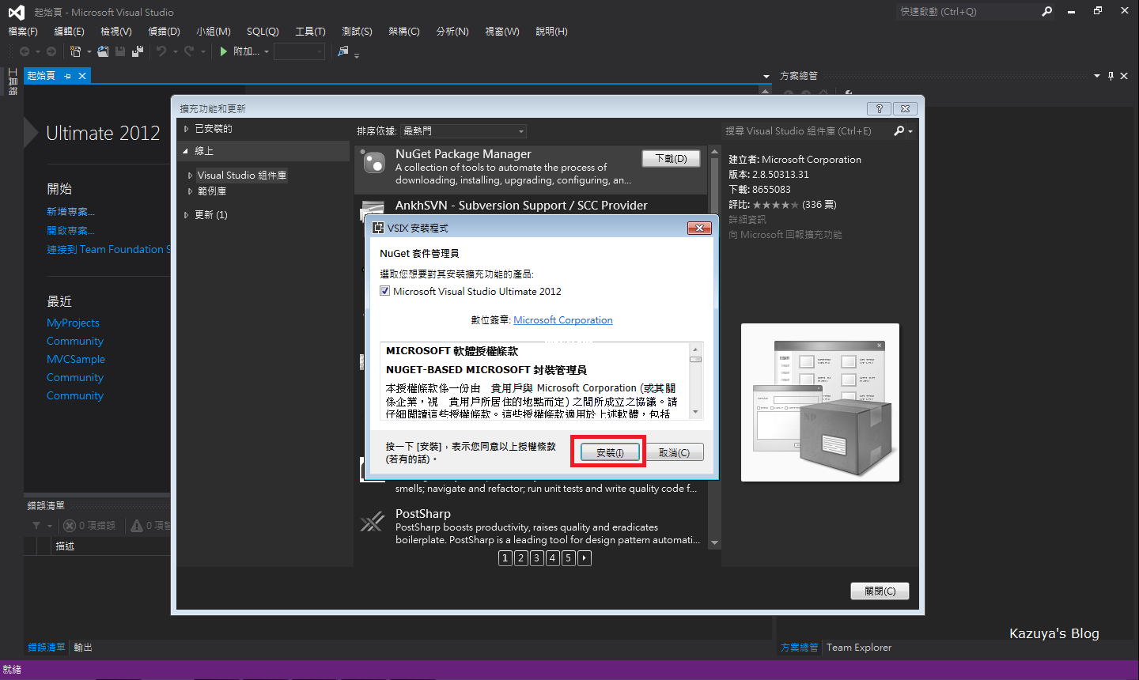Open the 分析(N) menu

[452, 32]
